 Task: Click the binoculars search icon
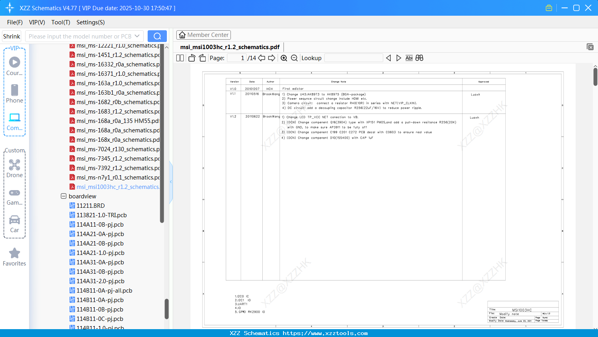pos(419,58)
